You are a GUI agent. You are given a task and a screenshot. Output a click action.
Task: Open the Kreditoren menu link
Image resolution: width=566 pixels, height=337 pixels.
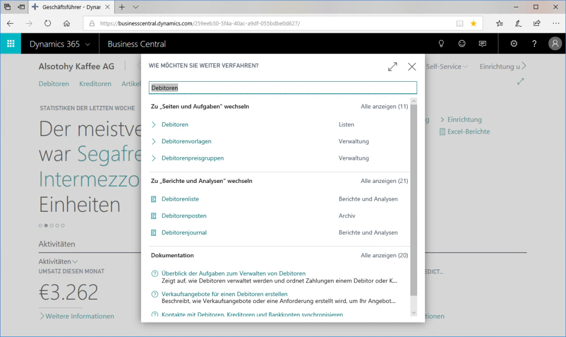coord(95,84)
